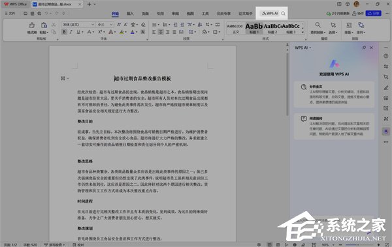Screen dimensions: 392x247
Task: Toggle center alignment for paragraph
Action: click(x=161, y=32)
